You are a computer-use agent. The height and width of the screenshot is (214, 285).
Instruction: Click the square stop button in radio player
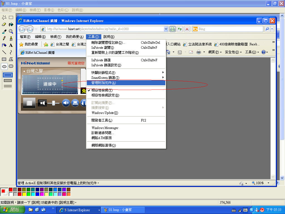(29, 103)
